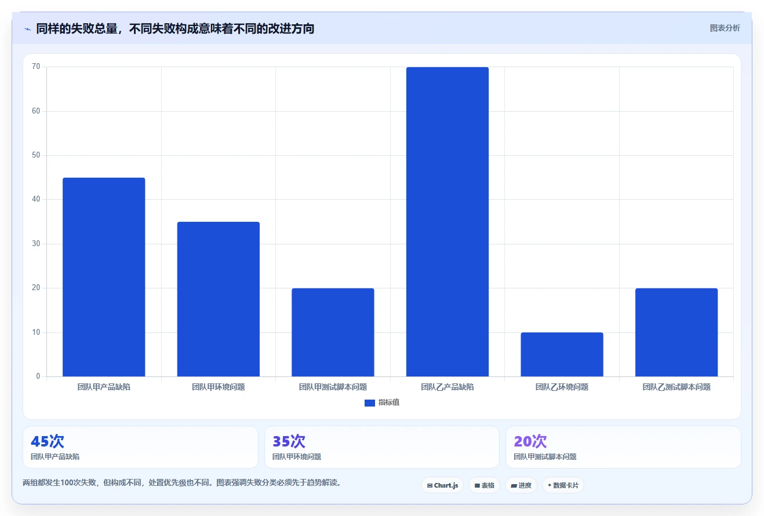764x516 pixels.
Task: Click the 10 y-axis tick label
Action: coord(36,332)
